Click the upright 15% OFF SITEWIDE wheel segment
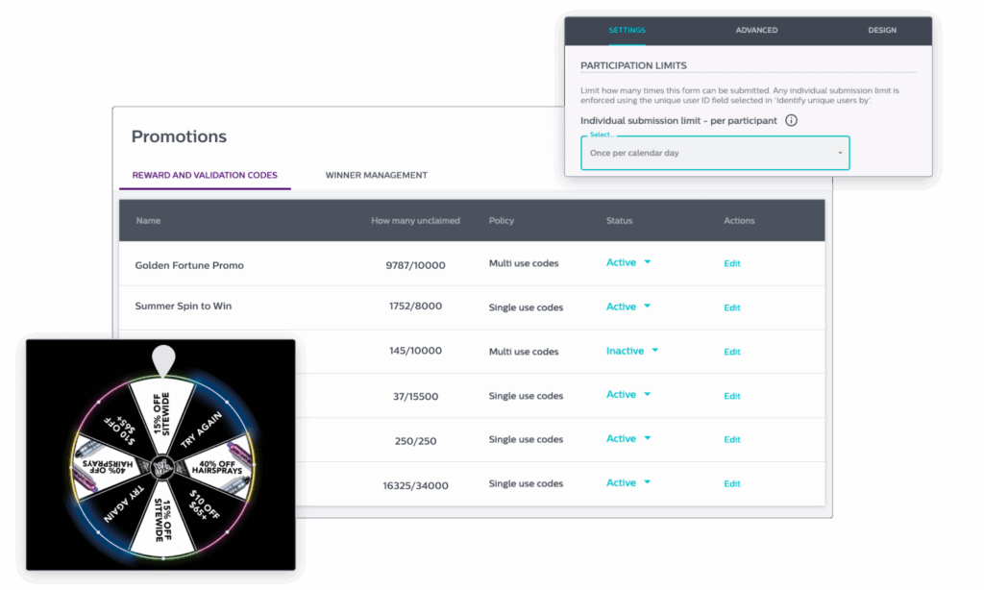This screenshot has height=590, width=984. click(161, 413)
